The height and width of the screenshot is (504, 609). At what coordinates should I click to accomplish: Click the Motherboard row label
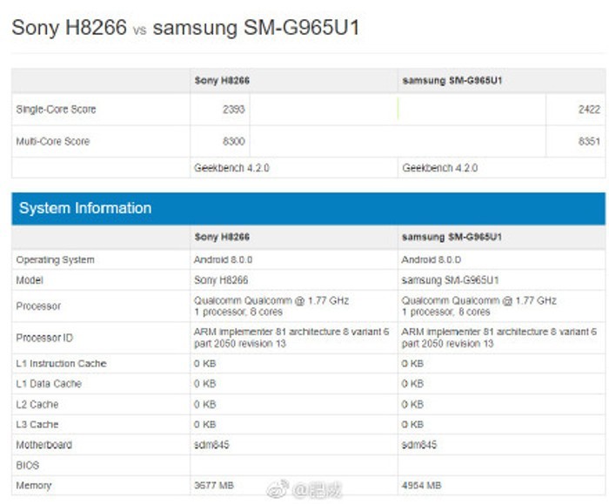[x=43, y=445]
